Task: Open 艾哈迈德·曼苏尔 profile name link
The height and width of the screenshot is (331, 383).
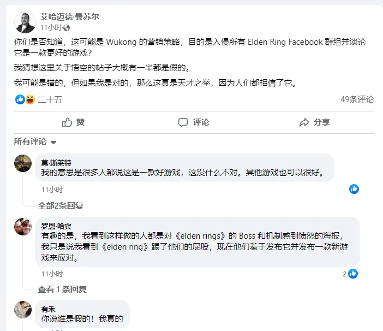Action: [x=70, y=17]
